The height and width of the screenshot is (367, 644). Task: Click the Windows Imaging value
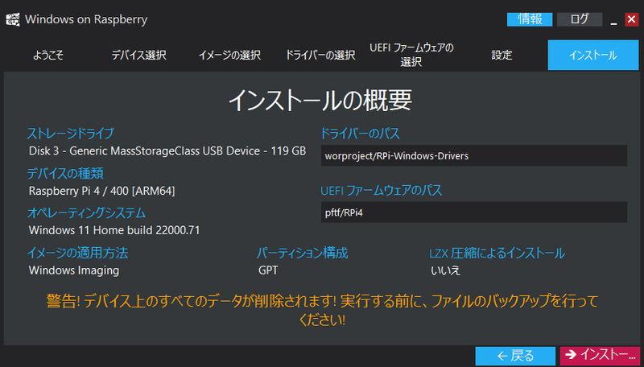click(74, 270)
